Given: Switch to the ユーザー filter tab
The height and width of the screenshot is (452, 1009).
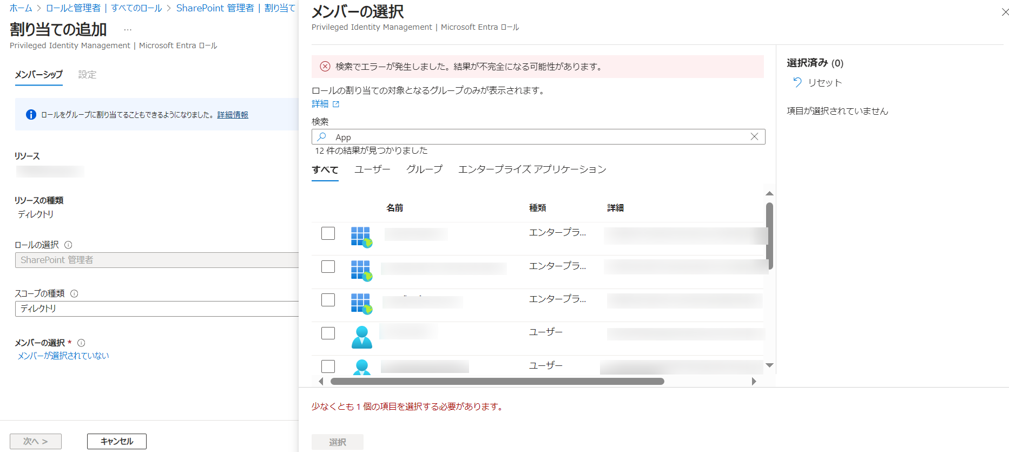Looking at the screenshot, I should click(372, 169).
